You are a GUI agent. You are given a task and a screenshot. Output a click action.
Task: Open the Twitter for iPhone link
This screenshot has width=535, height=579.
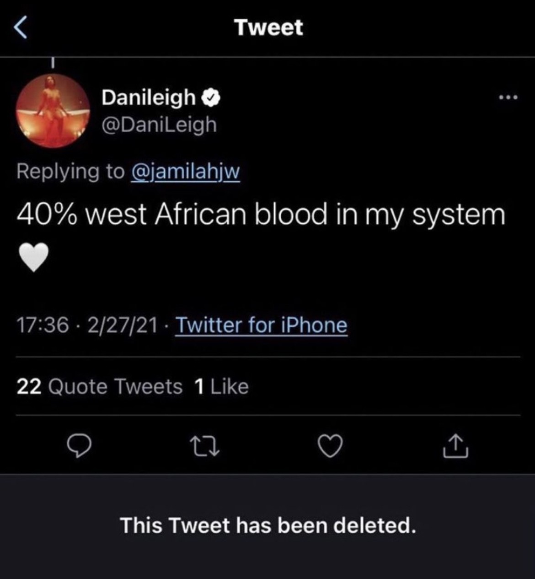click(261, 325)
